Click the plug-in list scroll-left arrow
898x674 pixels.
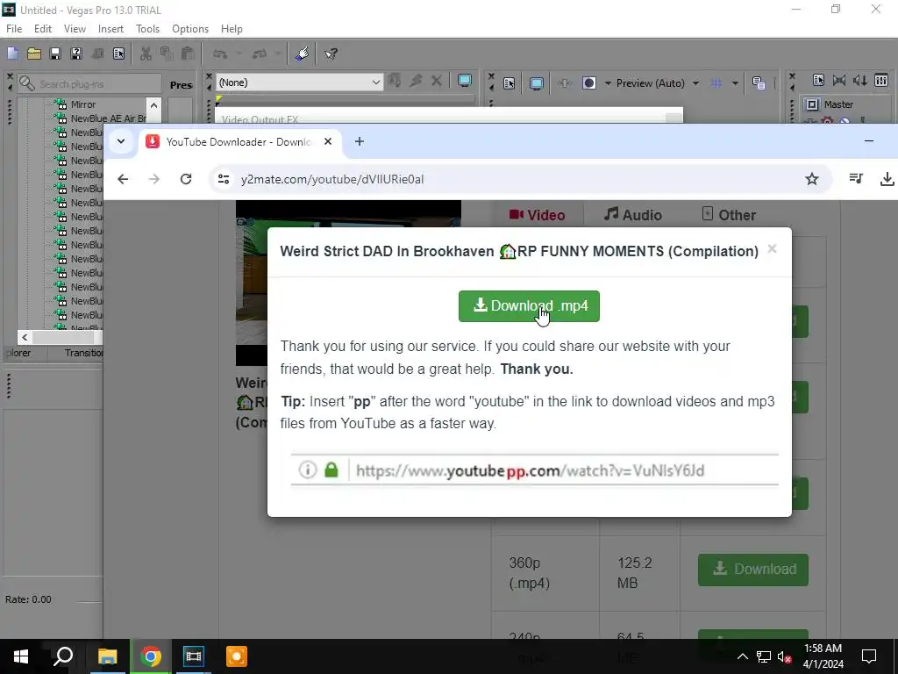pyautogui.click(x=25, y=338)
